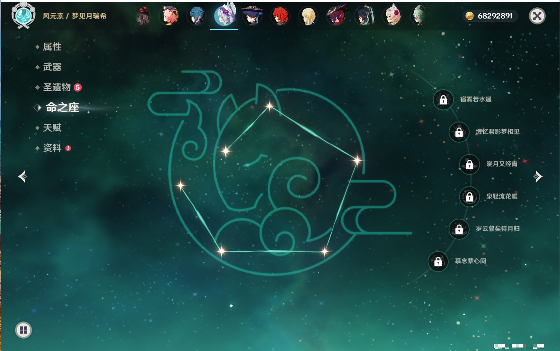The width and height of the screenshot is (560, 351).
Task: Open locked constellation 岁云暮矣待月归
Action: click(459, 229)
